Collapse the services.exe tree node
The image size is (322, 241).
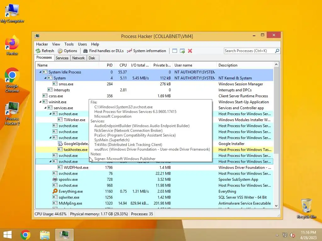click(45, 108)
